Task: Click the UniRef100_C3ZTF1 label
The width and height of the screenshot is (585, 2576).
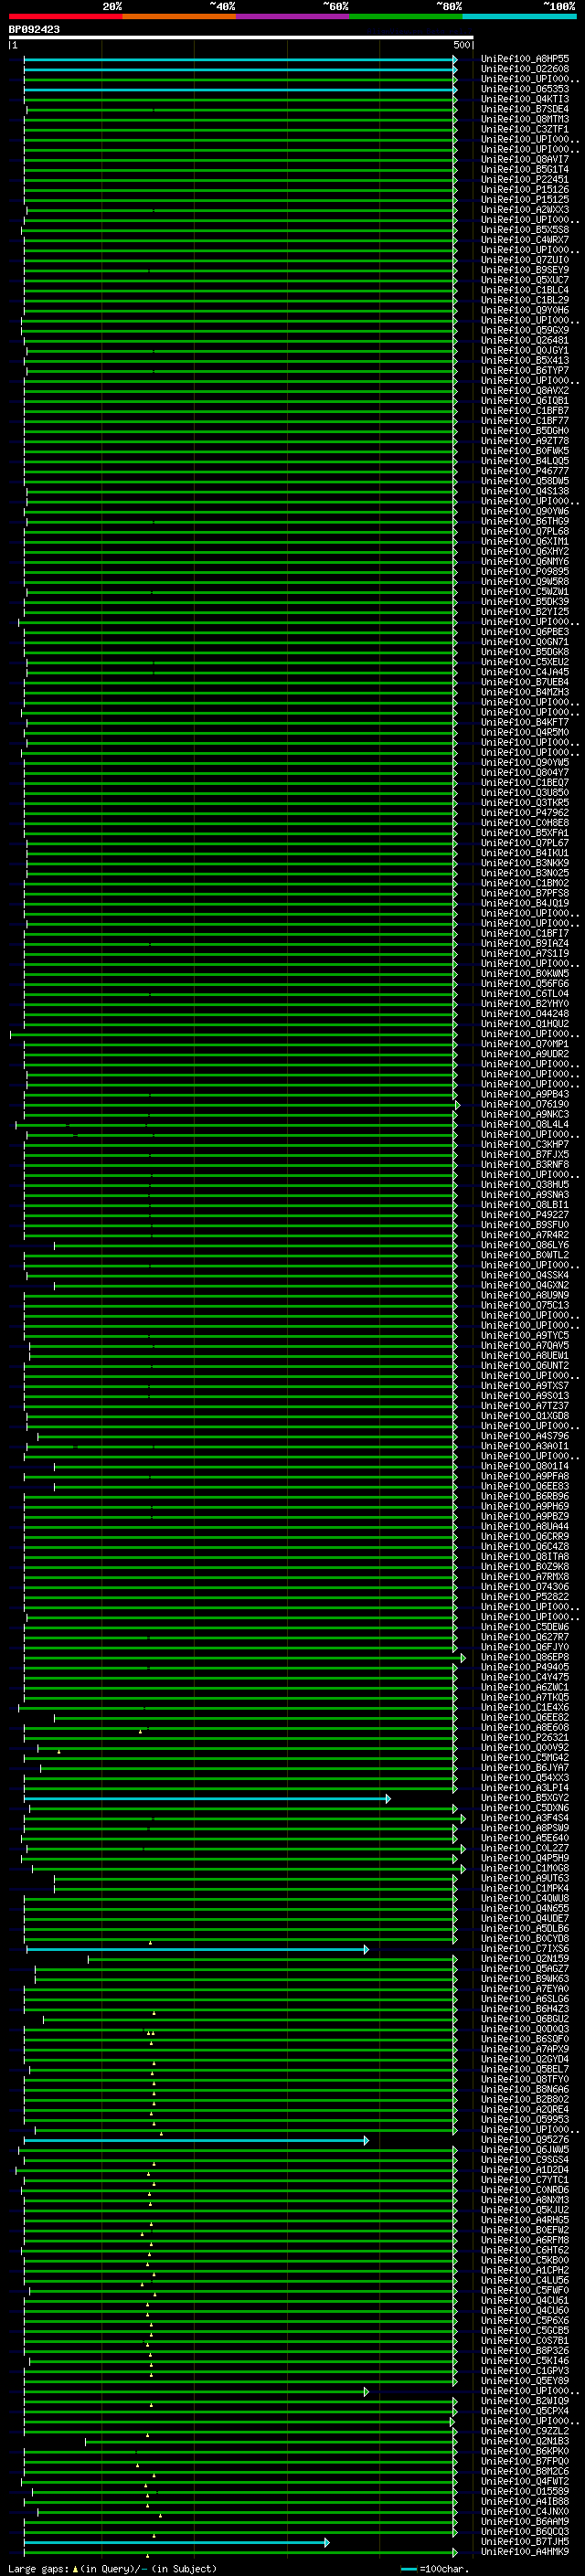Action: [x=525, y=129]
